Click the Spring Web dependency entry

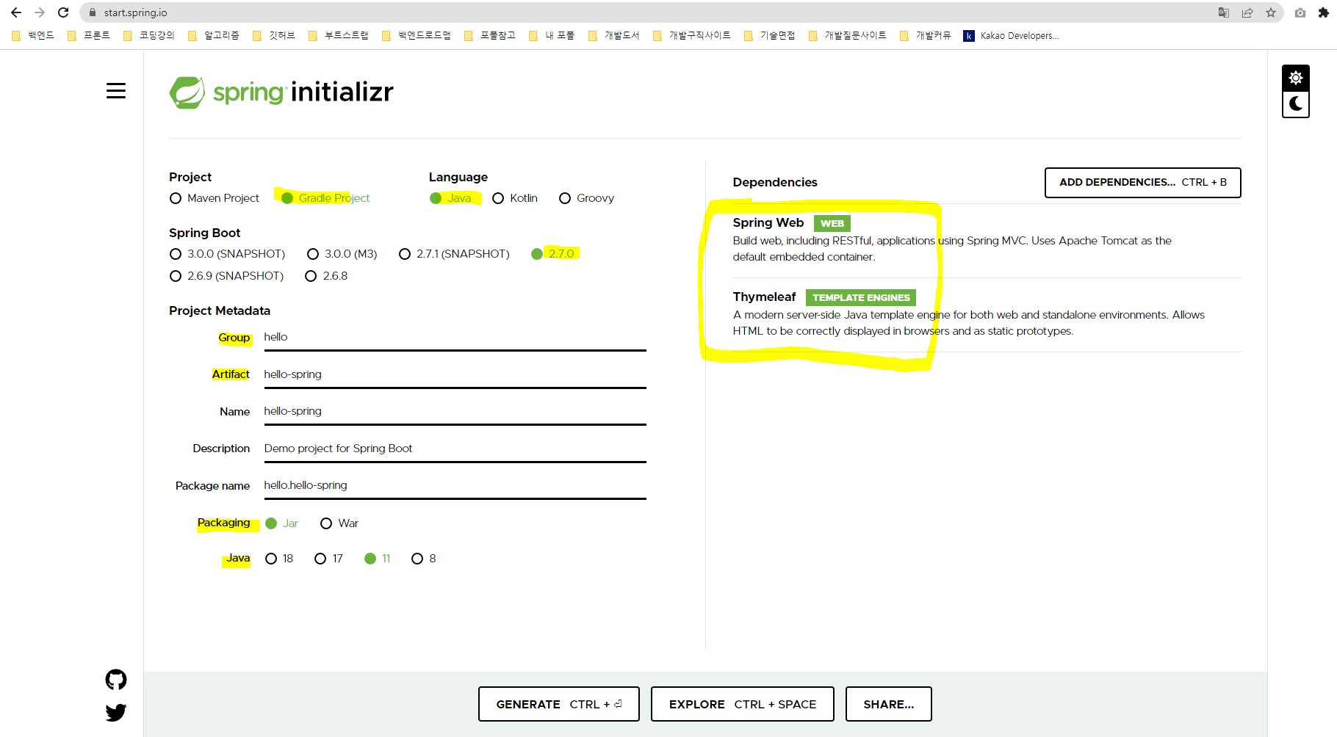click(x=987, y=240)
